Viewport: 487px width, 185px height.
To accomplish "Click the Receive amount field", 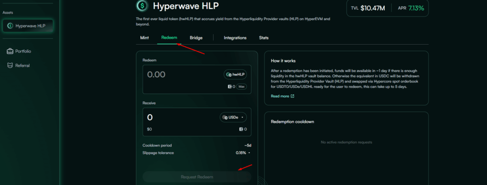I will (x=150, y=118).
